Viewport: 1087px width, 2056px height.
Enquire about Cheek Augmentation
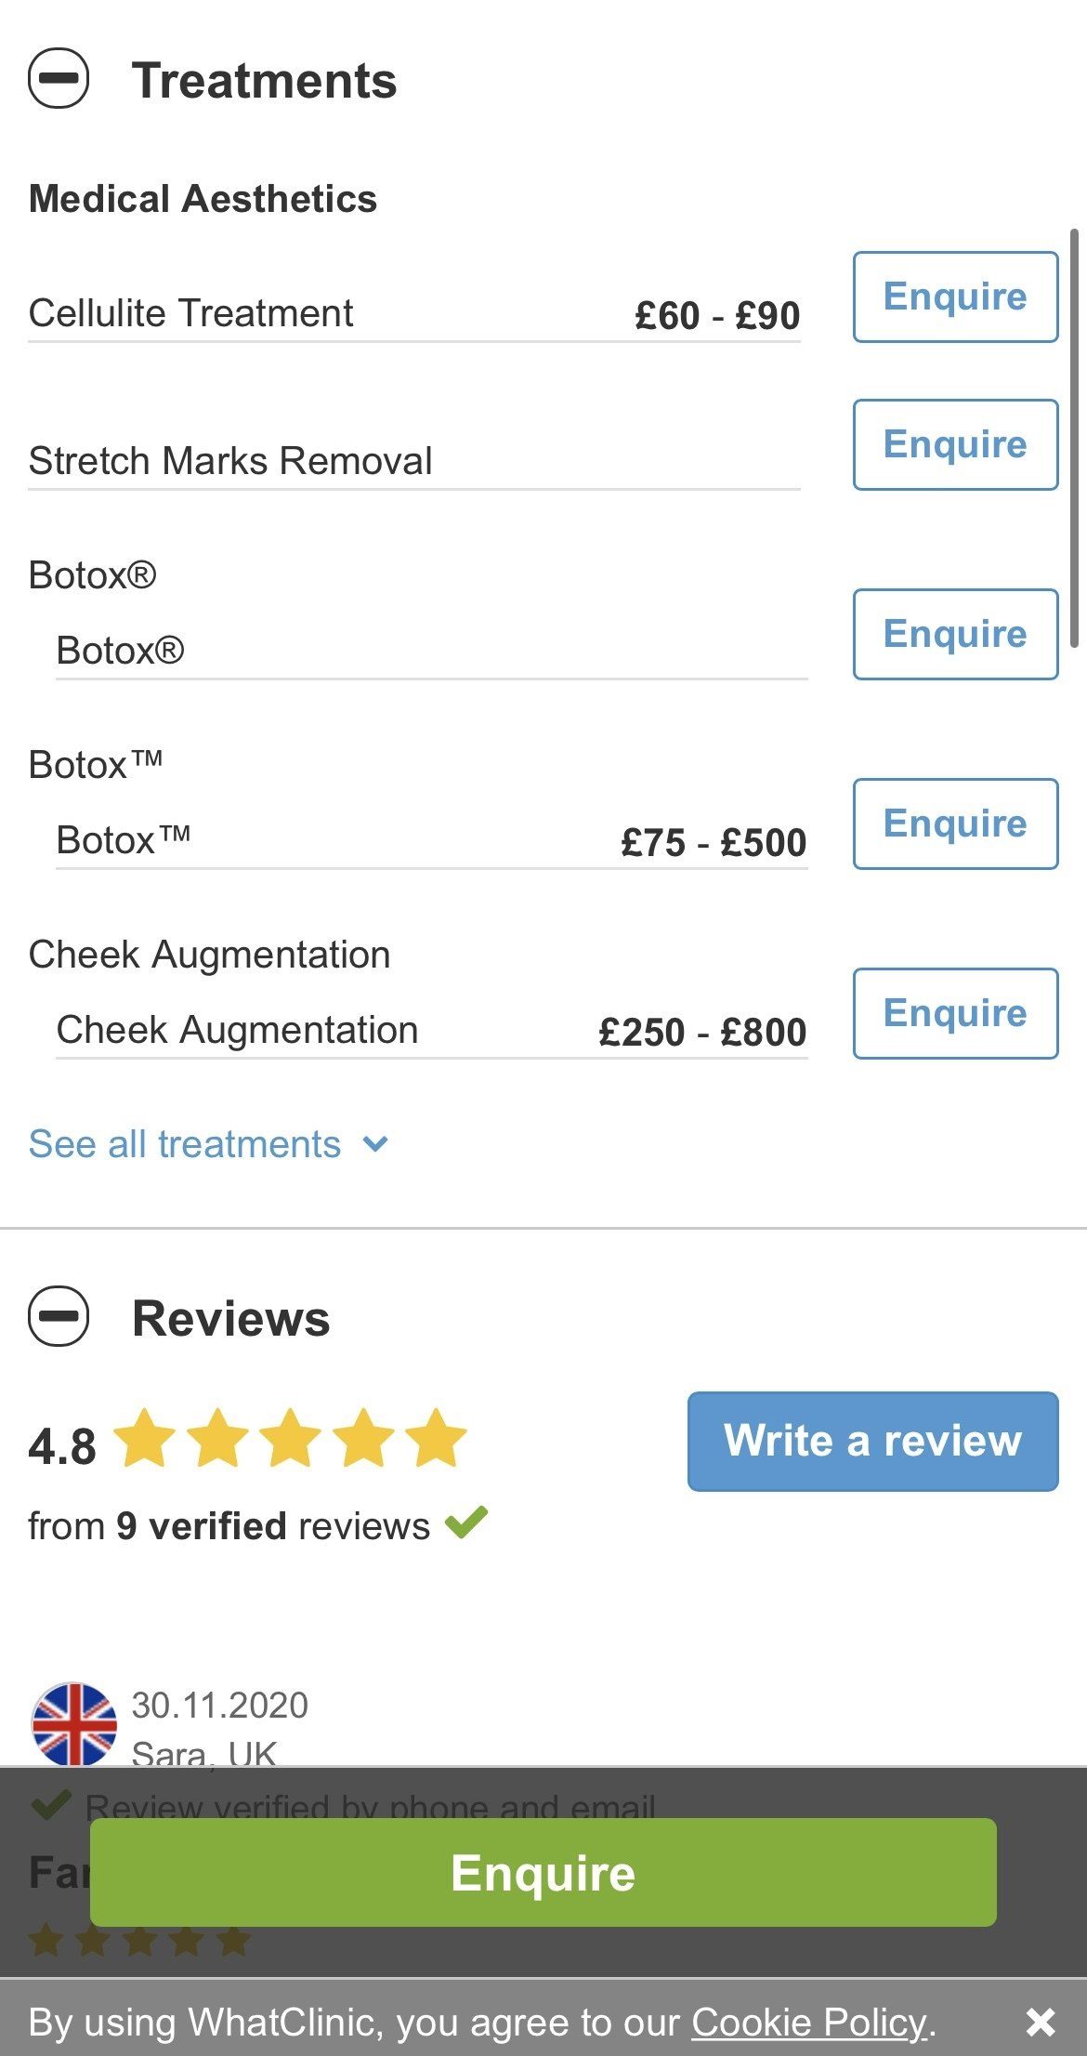pyautogui.click(x=955, y=1014)
